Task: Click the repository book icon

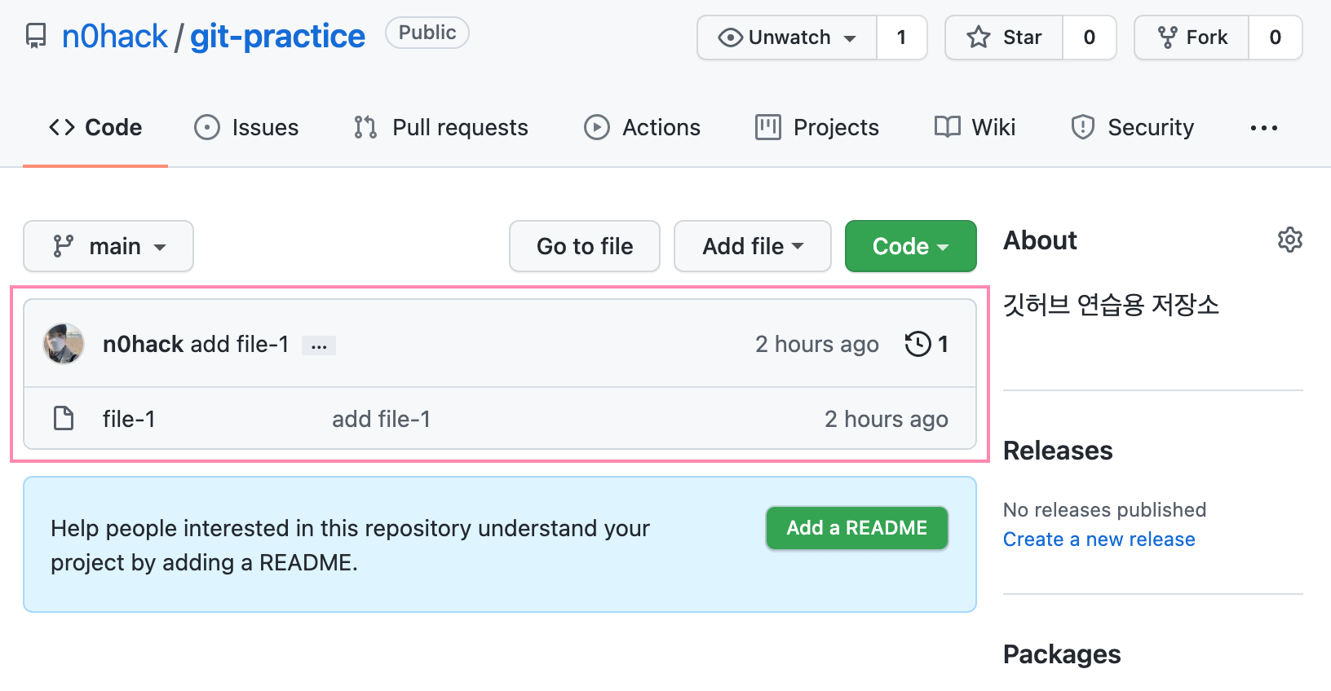Action: click(36, 37)
